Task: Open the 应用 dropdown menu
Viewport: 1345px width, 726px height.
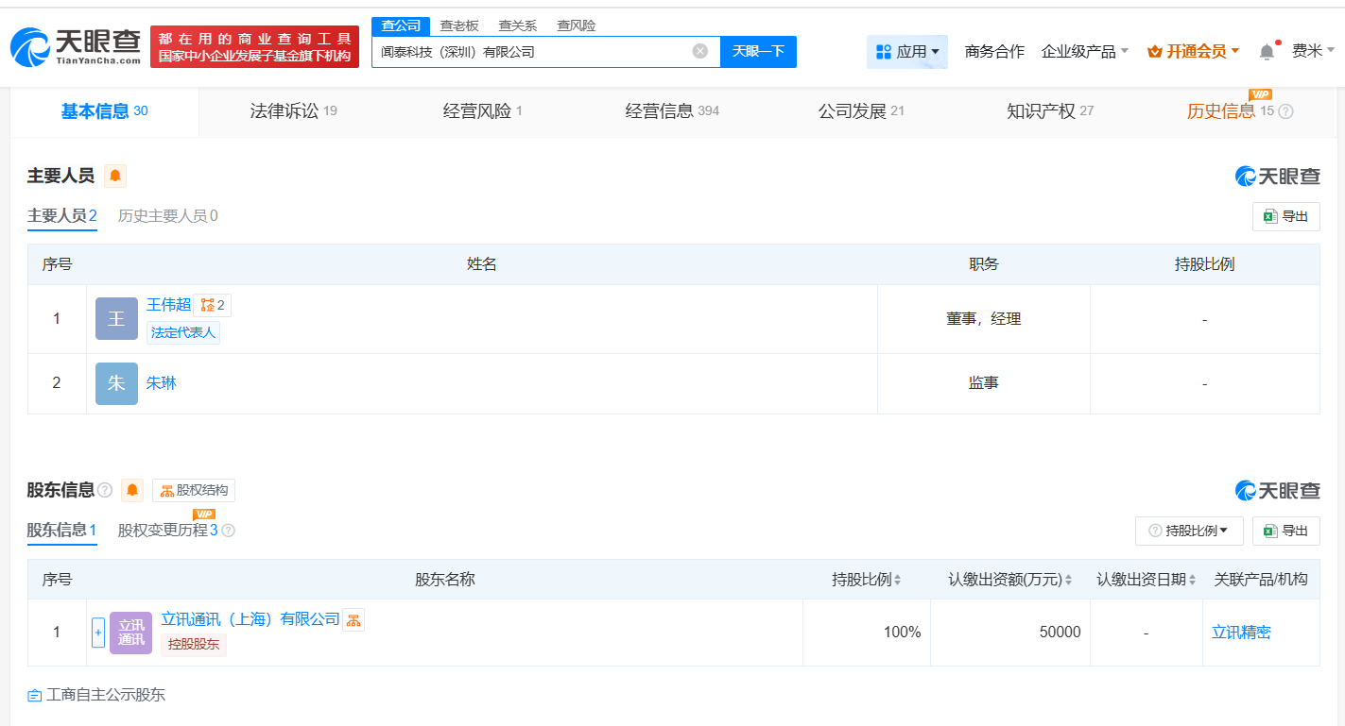Action: click(906, 52)
